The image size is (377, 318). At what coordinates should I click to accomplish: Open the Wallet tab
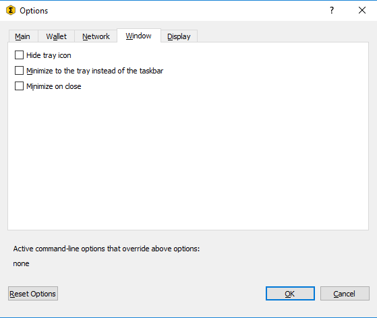(x=56, y=36)
